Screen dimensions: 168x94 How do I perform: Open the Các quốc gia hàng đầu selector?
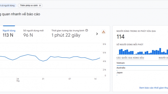[130, 58]
